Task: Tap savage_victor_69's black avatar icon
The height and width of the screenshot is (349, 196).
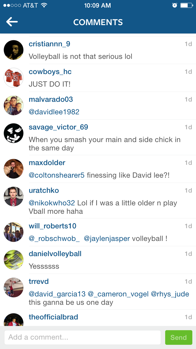Action: [14, 133]
